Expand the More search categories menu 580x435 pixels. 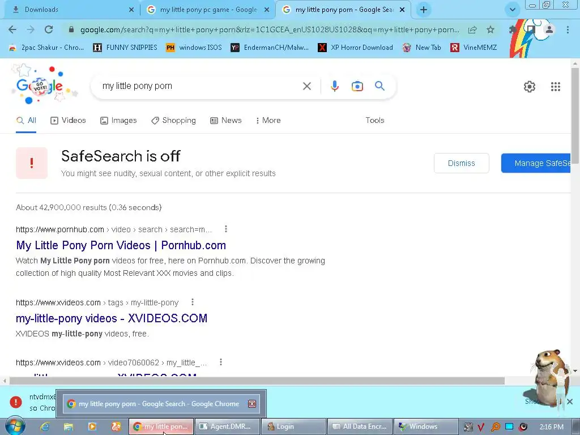click(x=268, y=120)
